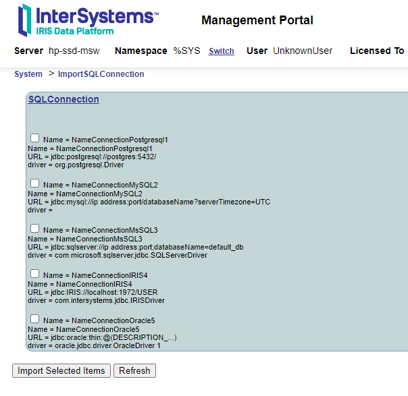Click the Name label beside the MySQL2 checkbox
This screenshot has height=396, width=408.
(101, 185)
